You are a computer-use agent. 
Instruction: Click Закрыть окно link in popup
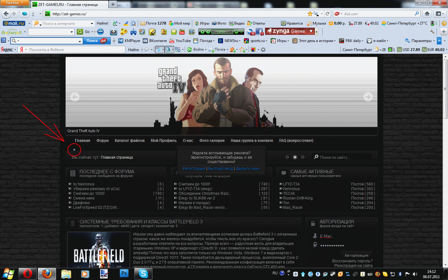[248, 169]
